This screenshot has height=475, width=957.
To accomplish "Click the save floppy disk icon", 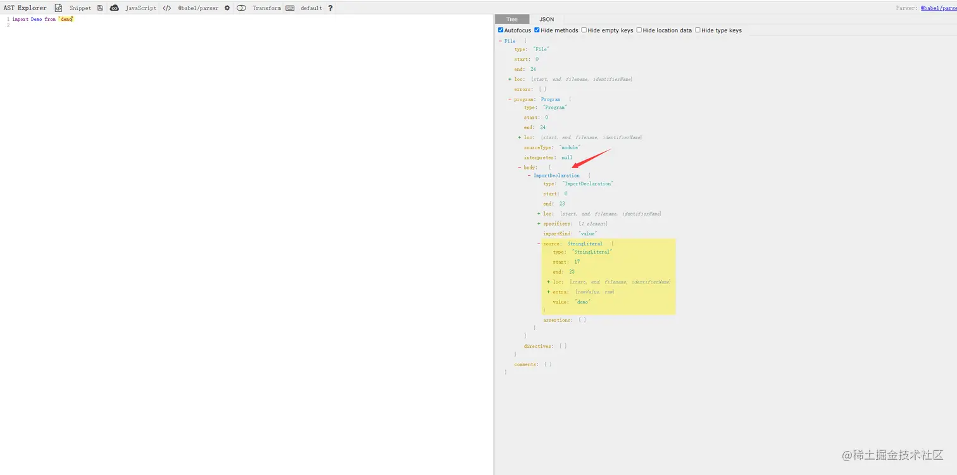I will coord(100,8).
